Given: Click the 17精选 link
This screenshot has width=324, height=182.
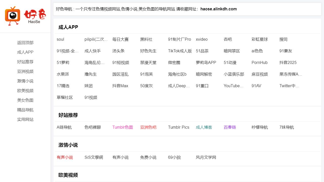Looking at the screenshot, I should pyautogui.click(x=63, y=86).
